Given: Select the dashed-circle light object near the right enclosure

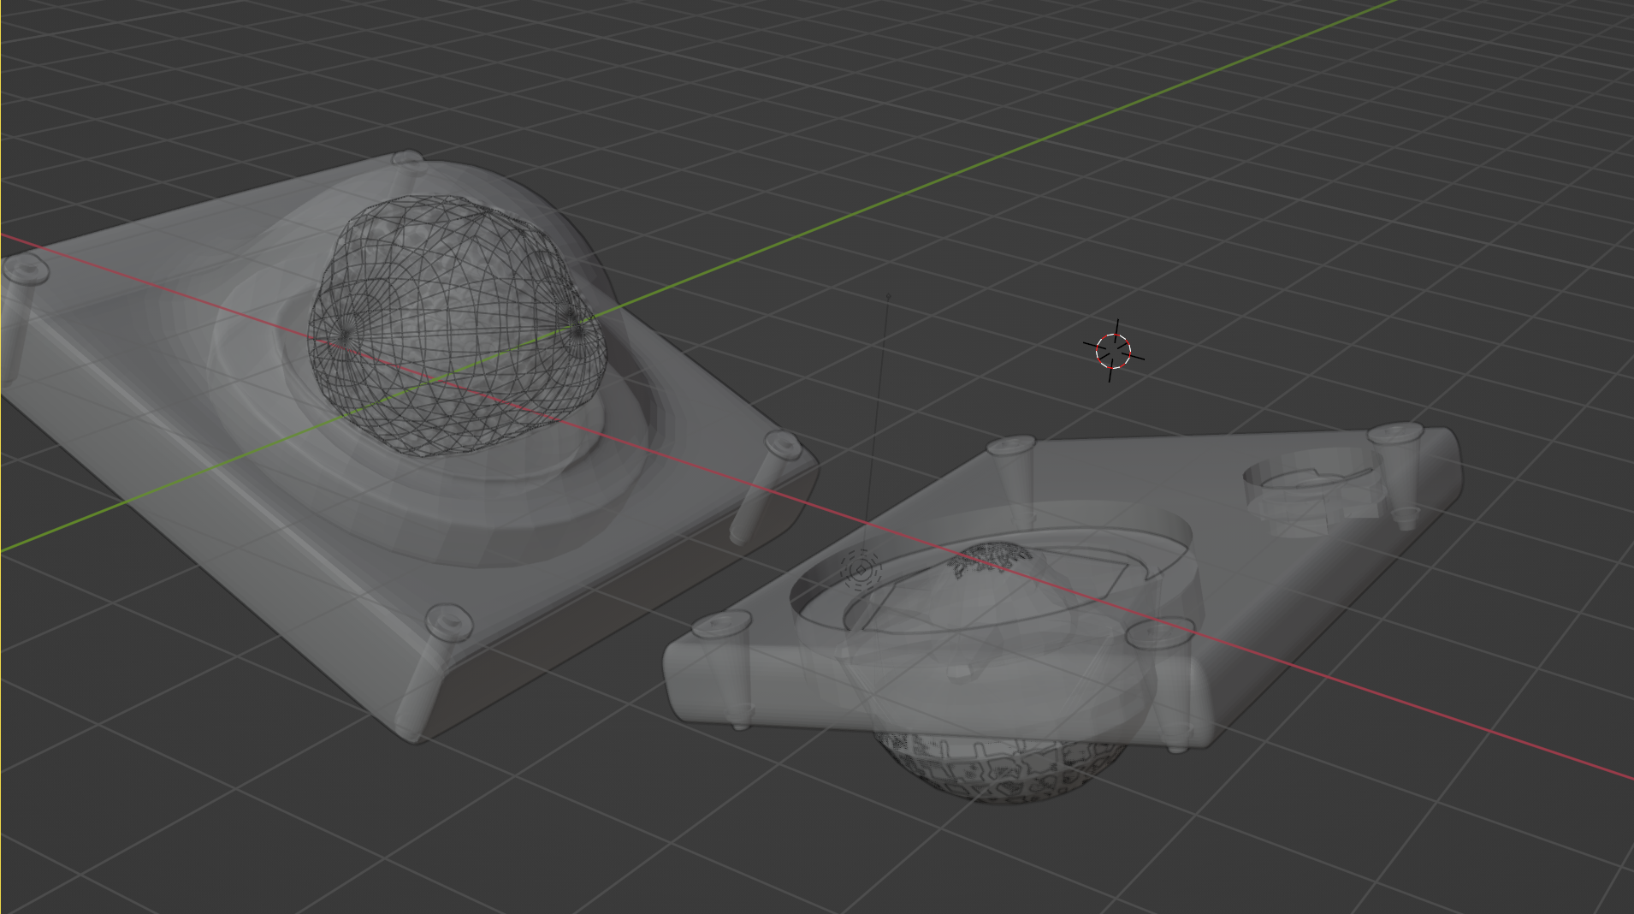Looking at the screenshot, I should 861,569.
